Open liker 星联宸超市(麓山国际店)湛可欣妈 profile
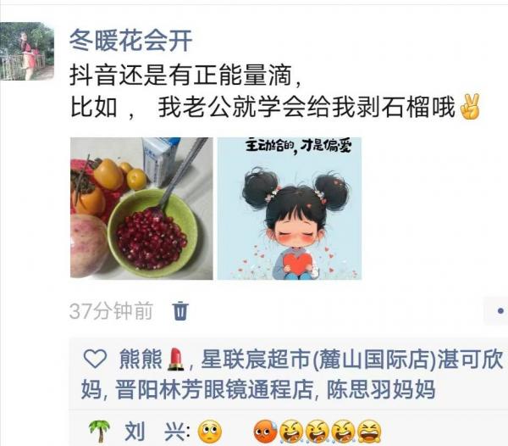Screen dimensions: 508x446 click(x=292, y=374)
